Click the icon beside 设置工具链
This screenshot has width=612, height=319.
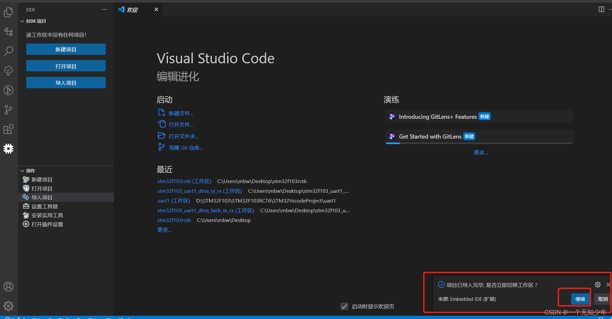26,206
